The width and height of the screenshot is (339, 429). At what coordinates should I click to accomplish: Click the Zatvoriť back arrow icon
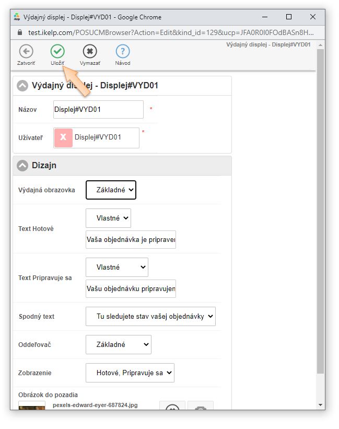tap(26, 51)
